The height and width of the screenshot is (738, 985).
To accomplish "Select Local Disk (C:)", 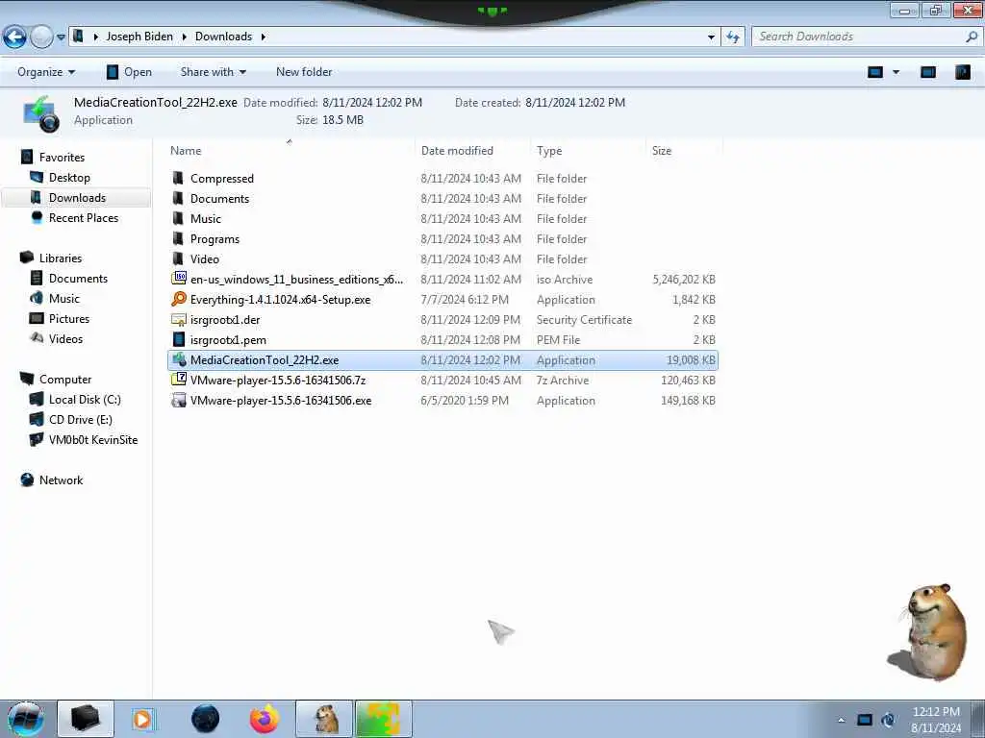I will 85,399.
